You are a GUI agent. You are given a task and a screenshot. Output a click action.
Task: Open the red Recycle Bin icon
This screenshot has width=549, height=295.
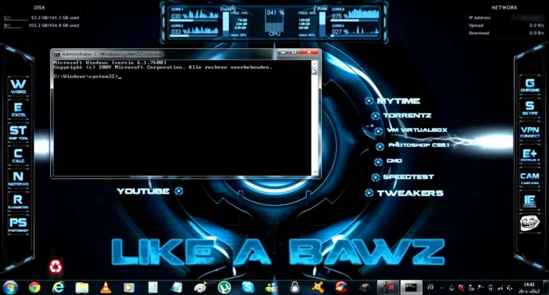coord(56,267)
